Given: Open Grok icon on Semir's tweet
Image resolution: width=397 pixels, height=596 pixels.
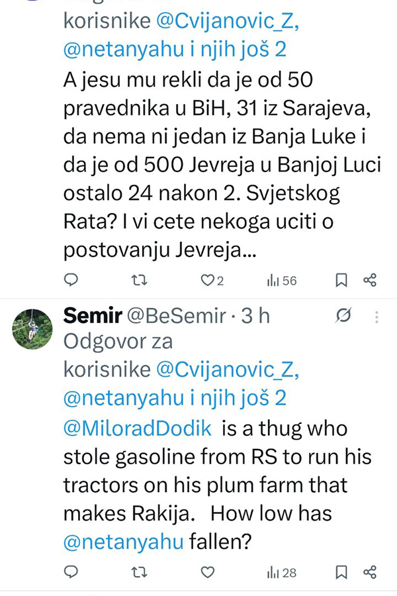Looking at the screenshot, I should pyautogui.click(x=343, y=317).
